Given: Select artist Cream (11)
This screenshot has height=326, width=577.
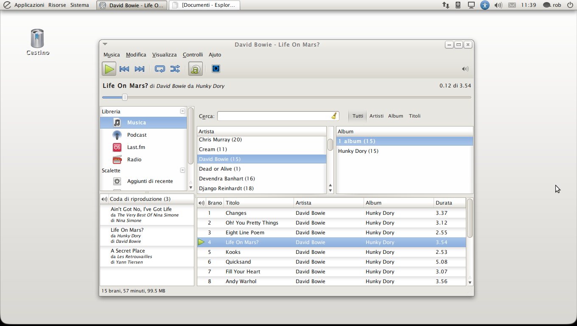Looking at the screenshot, I should (x=262, y=149).
